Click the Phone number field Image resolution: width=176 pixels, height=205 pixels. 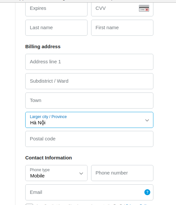(122, 173)
